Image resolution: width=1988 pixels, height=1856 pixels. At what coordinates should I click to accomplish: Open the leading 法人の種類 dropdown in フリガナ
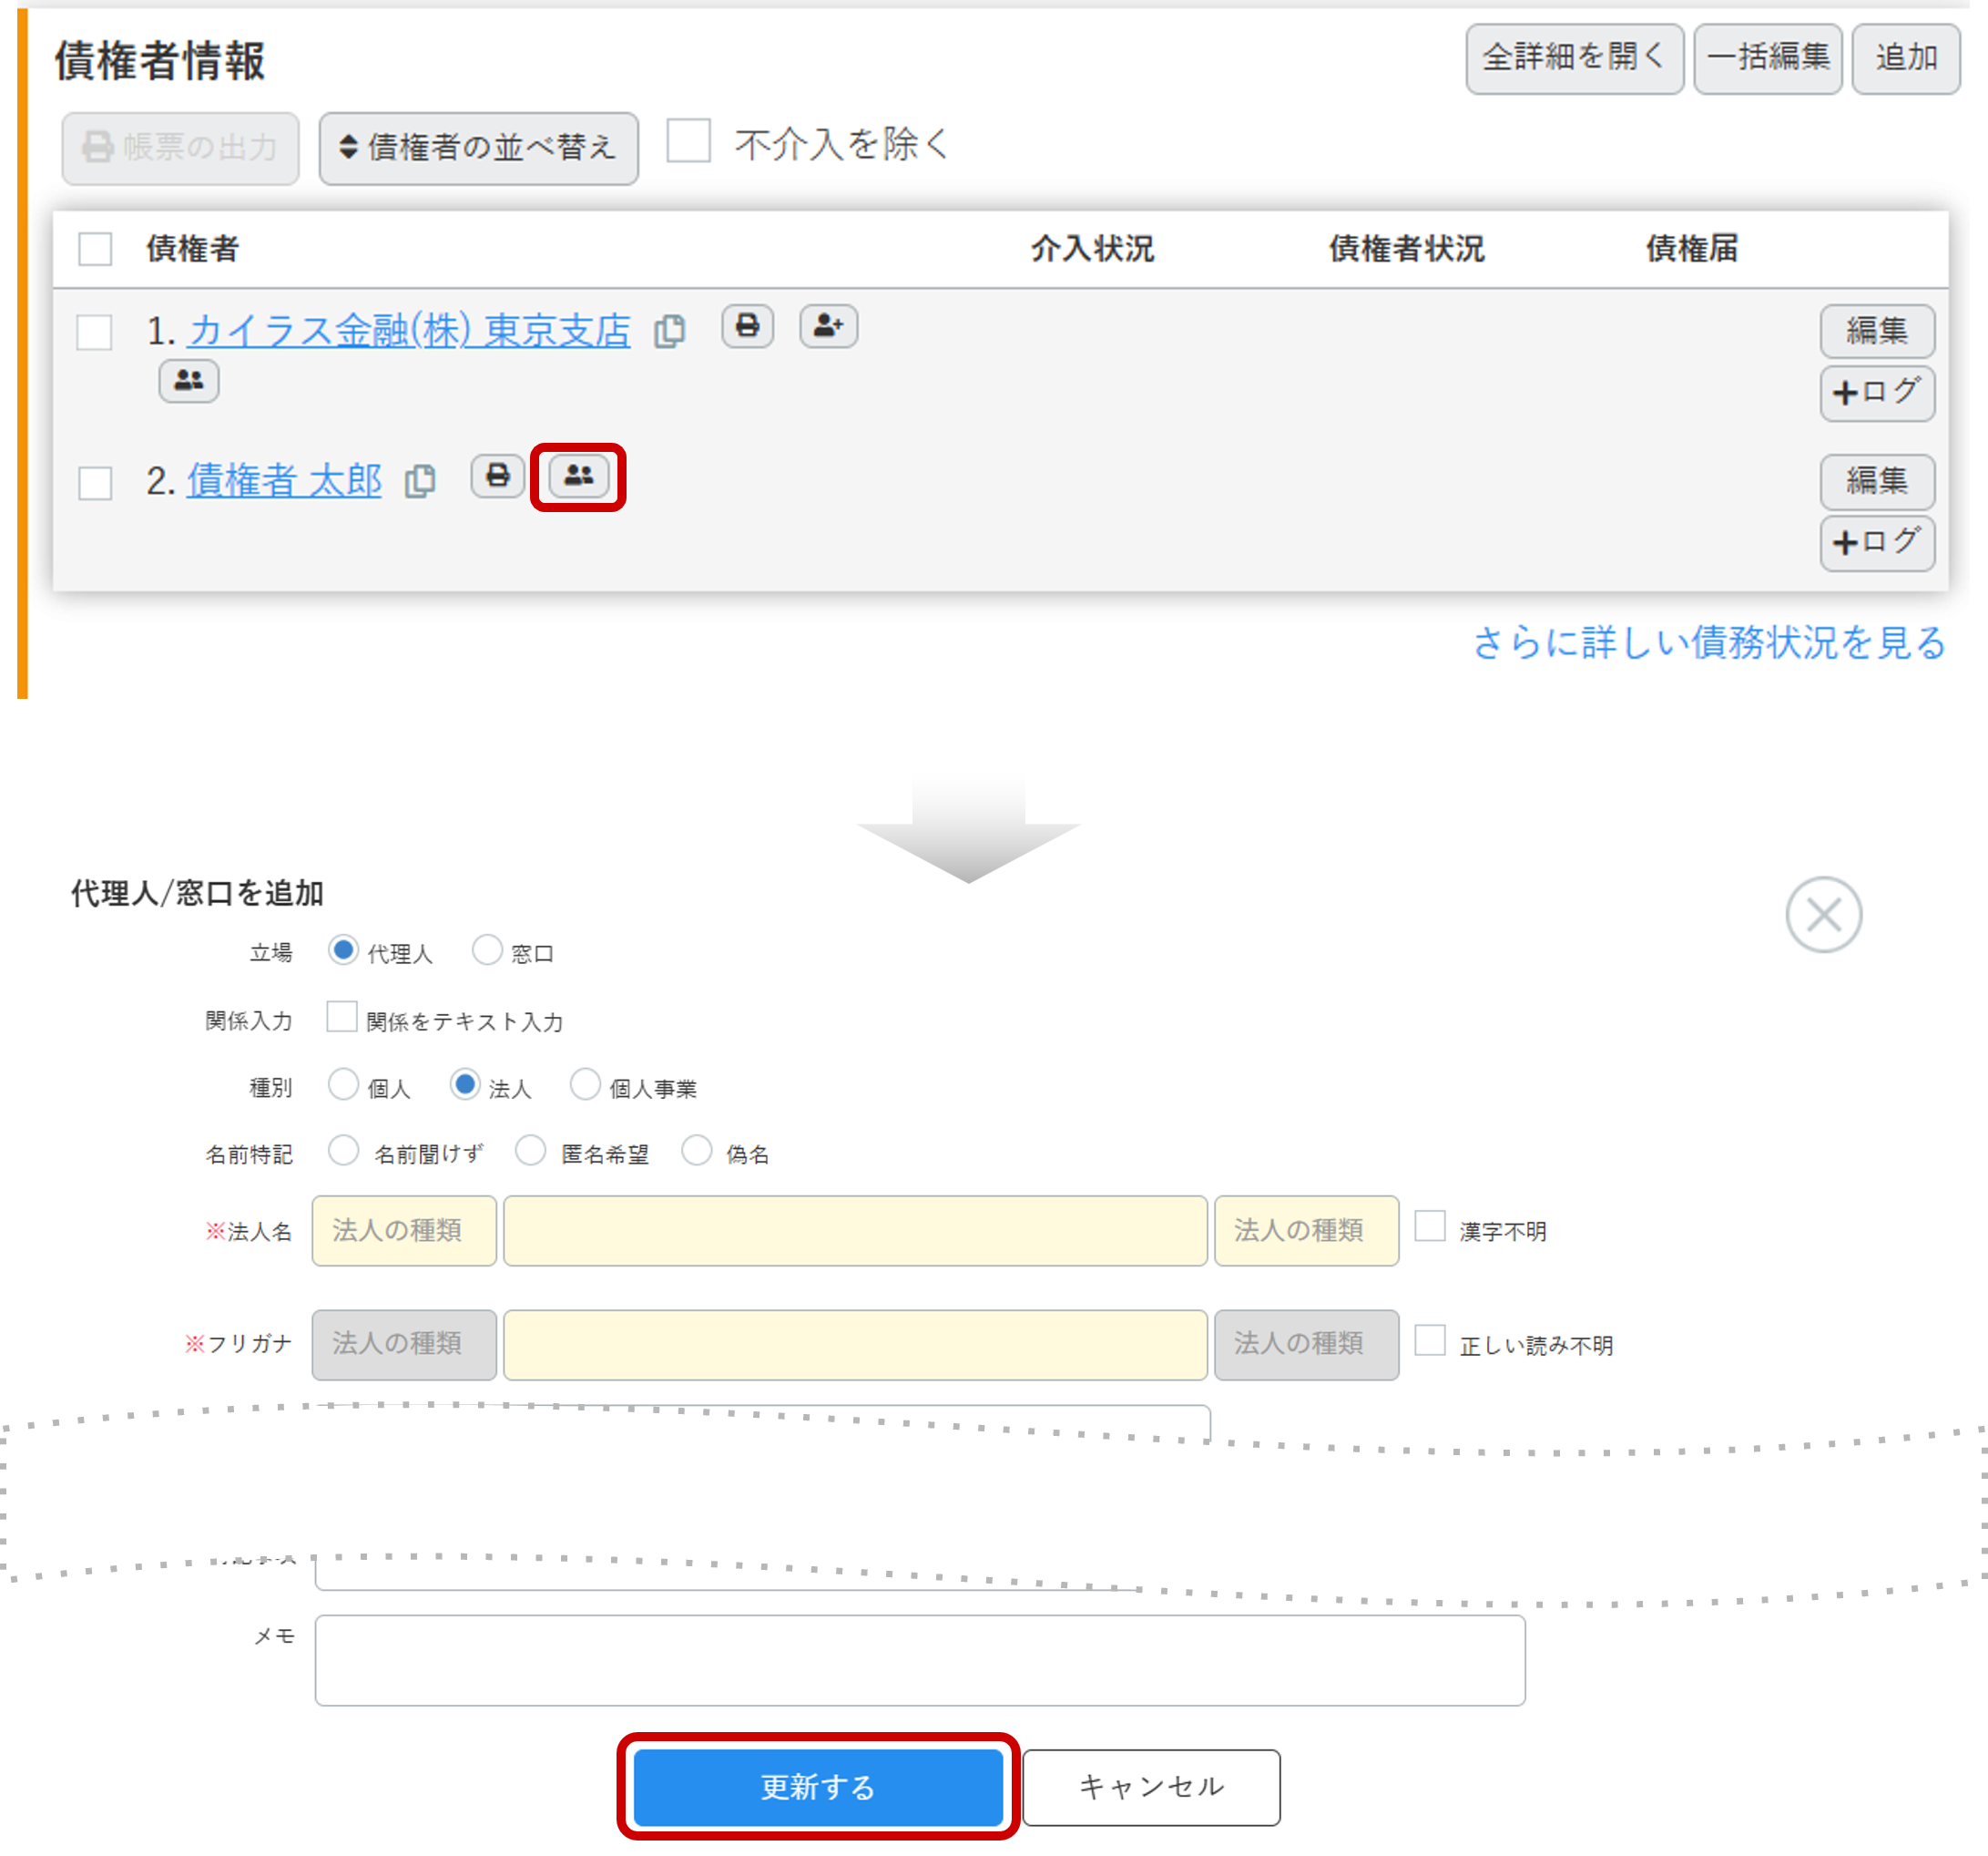[404, 1345]
